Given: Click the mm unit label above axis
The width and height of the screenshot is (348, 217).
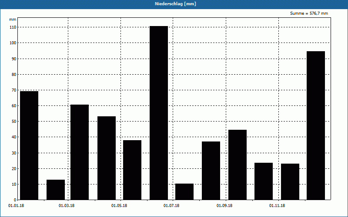Looking at the screenshot, I should pos(13,20).
